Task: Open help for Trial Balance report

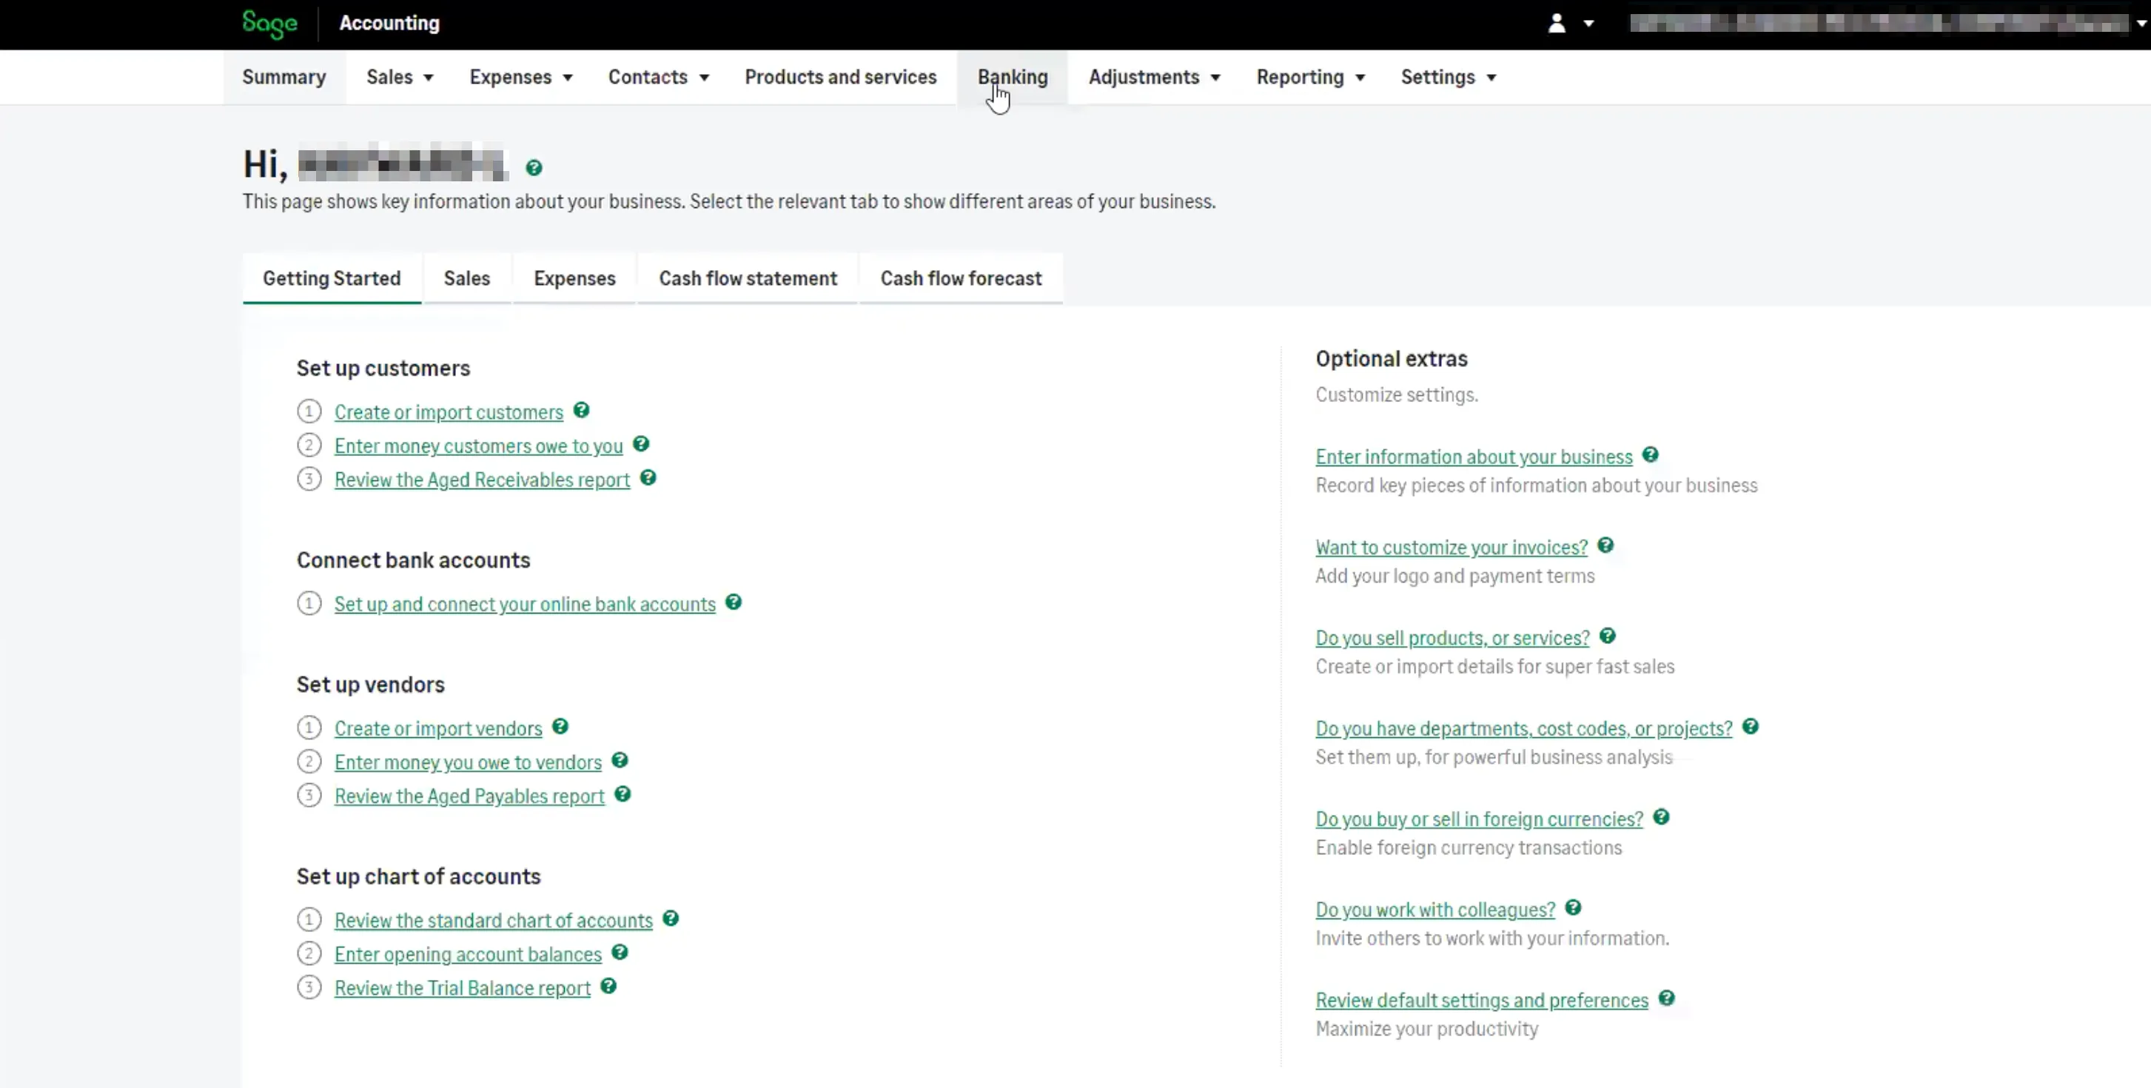Action: point(608,986)
